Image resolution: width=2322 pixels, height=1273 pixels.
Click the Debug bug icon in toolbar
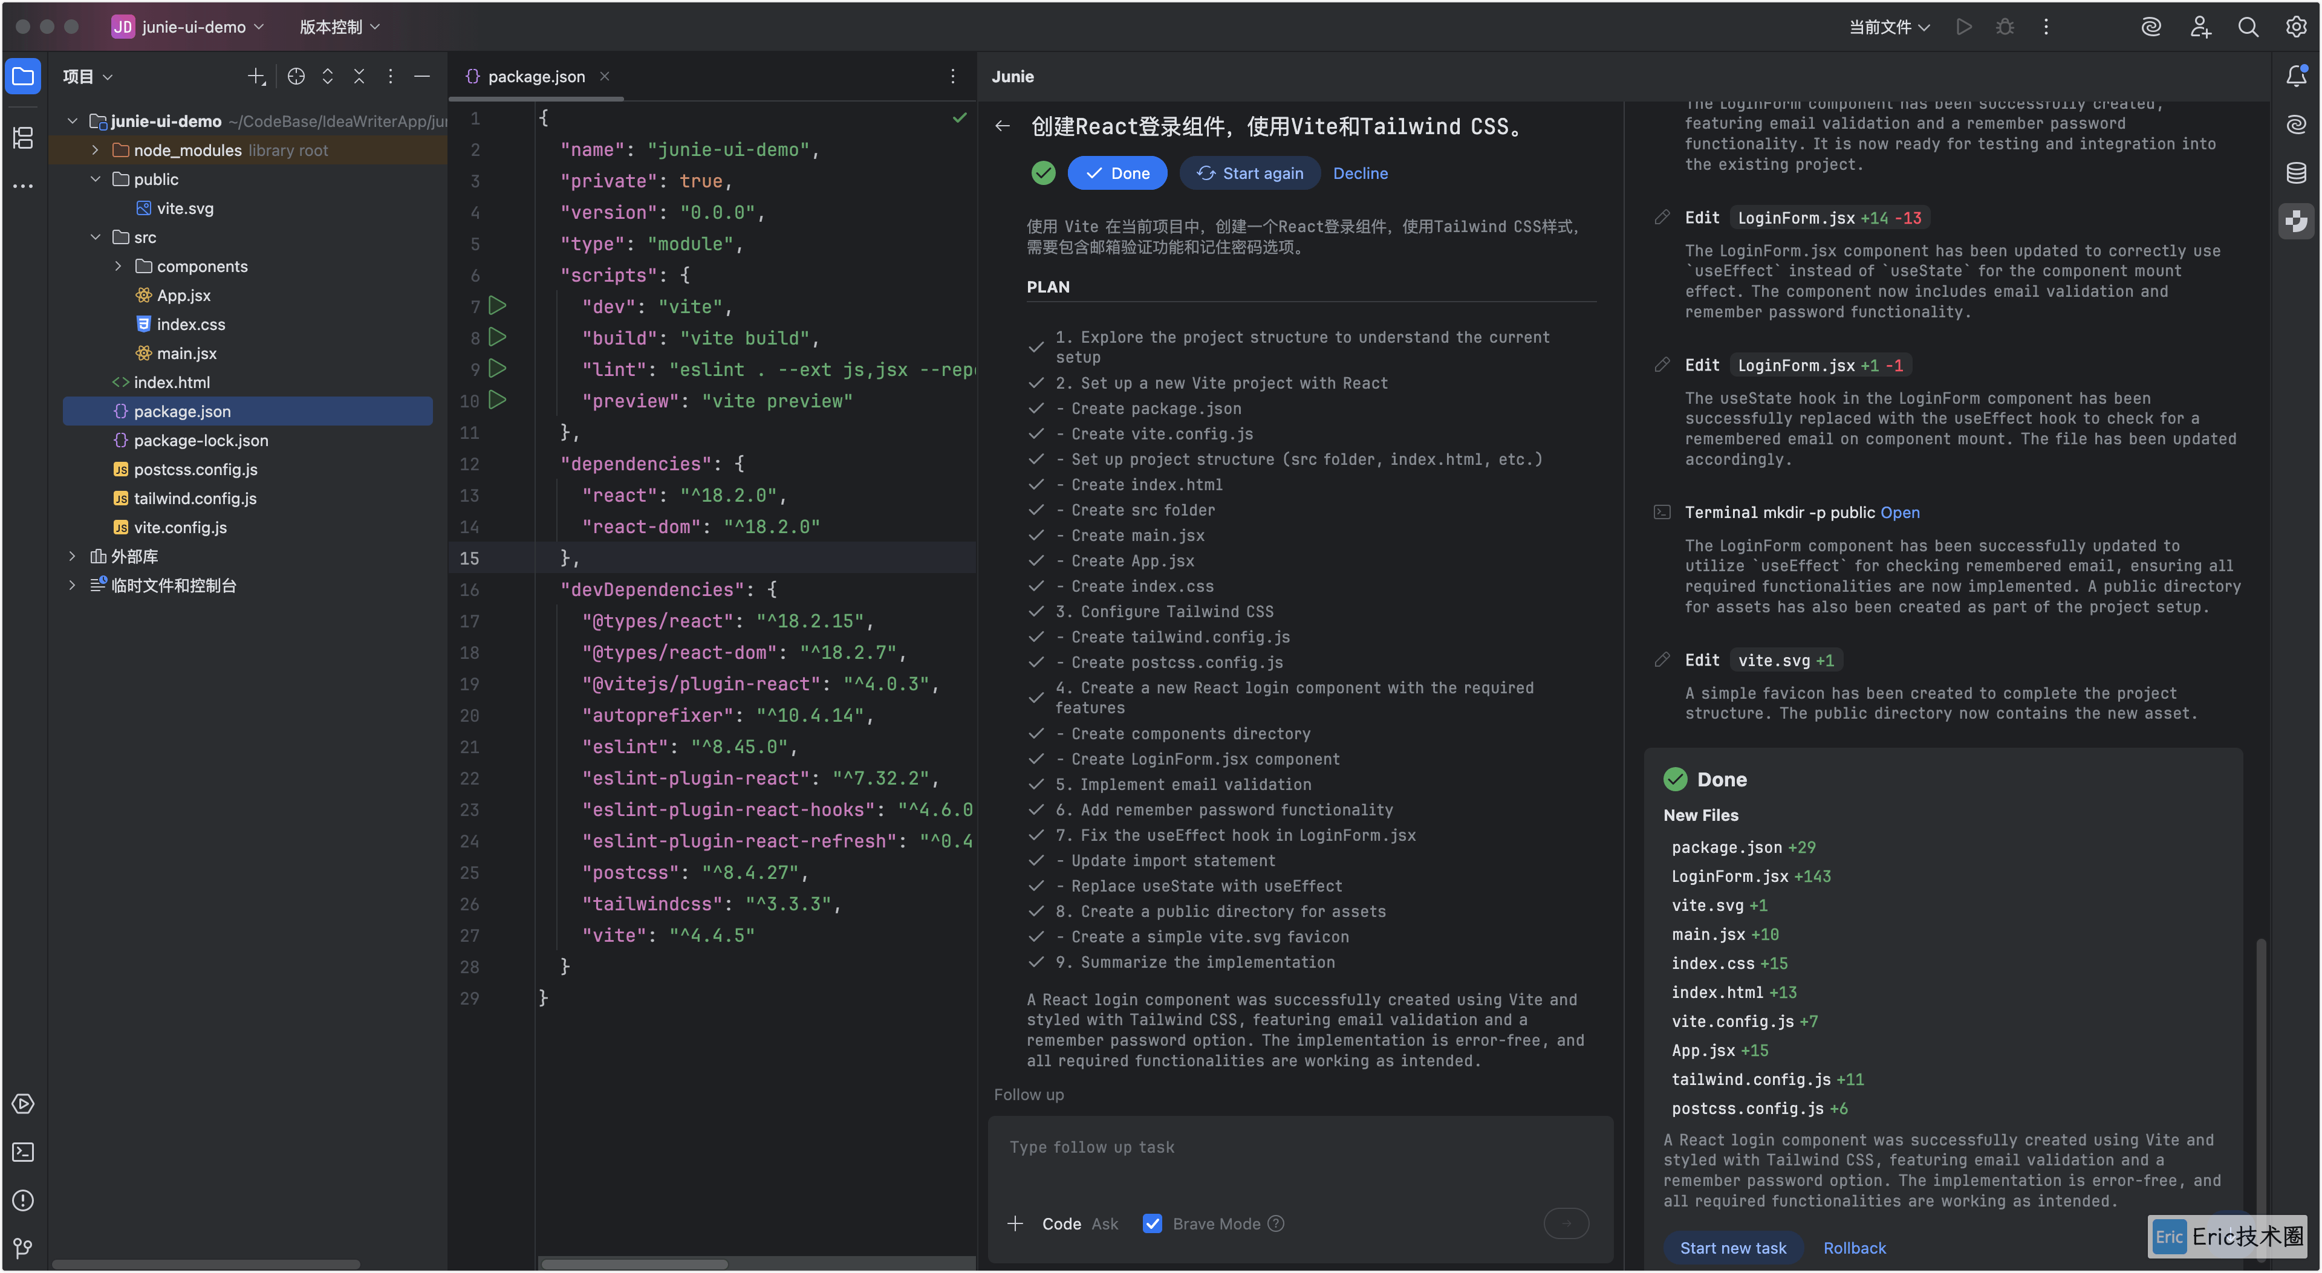2005,27
